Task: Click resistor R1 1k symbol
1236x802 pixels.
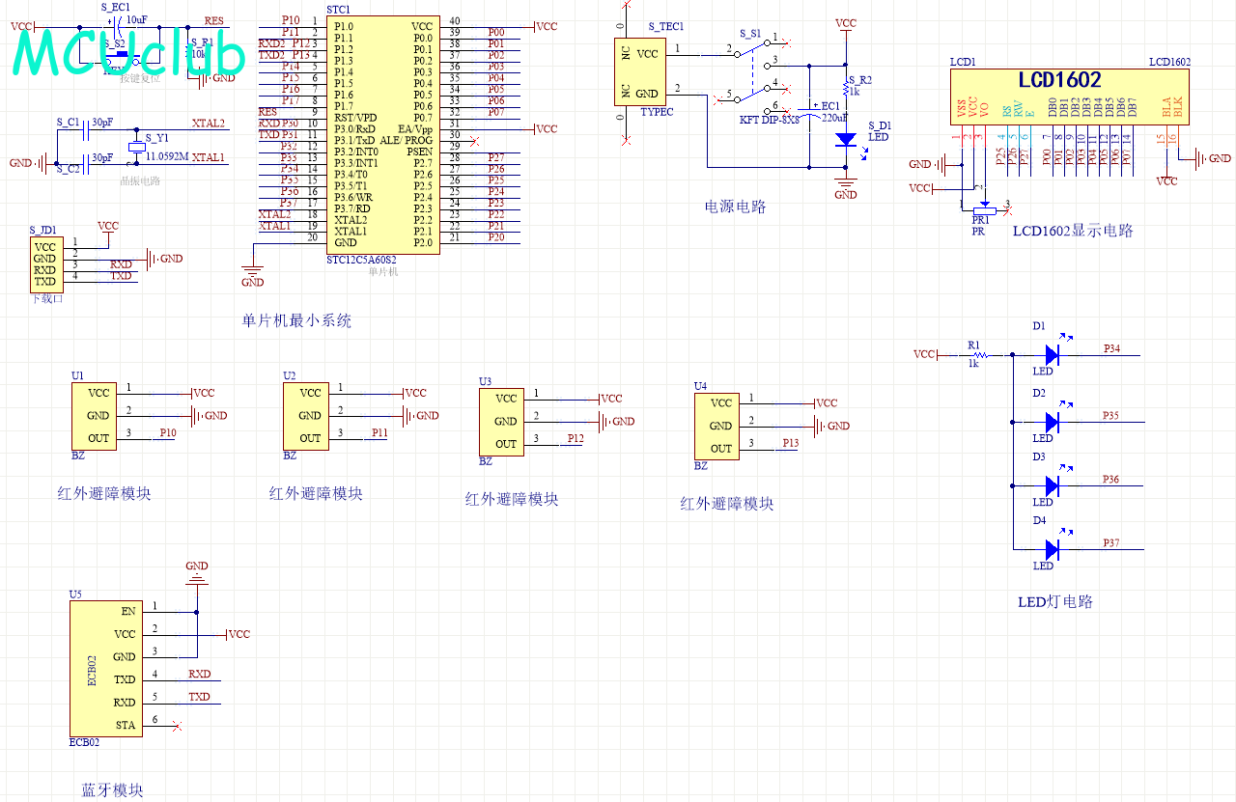Action: coord(973,355)
